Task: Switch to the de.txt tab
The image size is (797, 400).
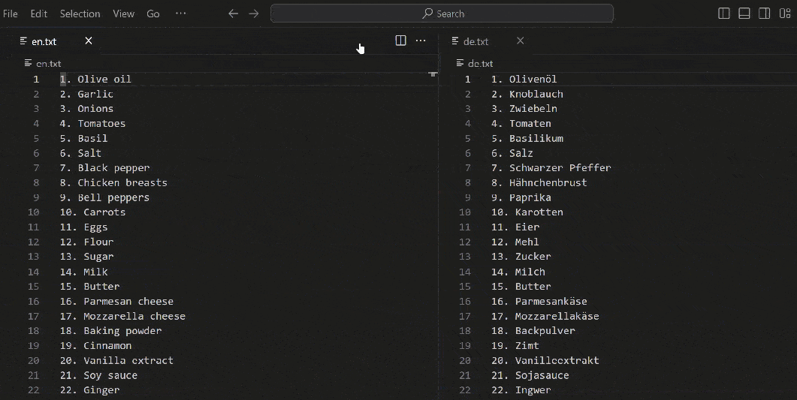Action: [475, 41]
